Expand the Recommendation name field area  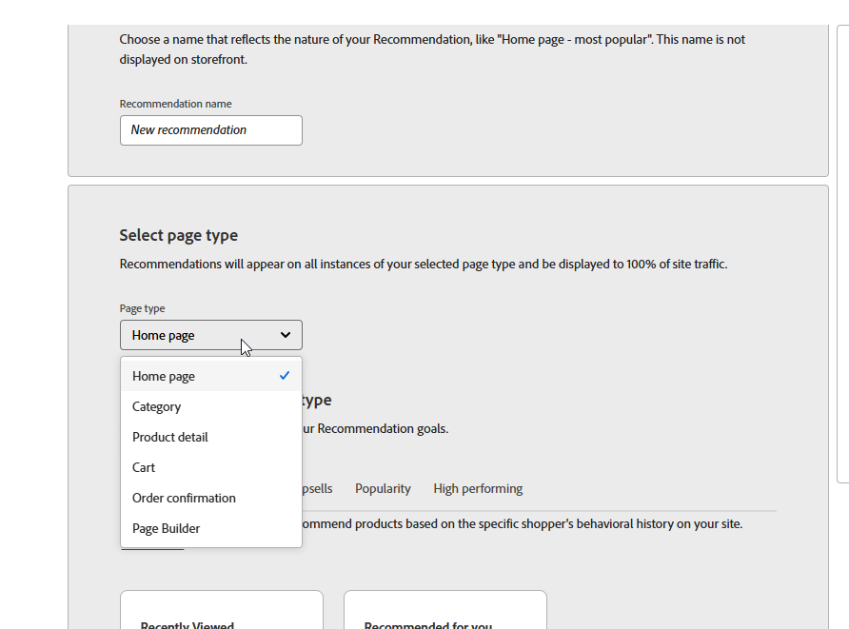[x=210, y=130]
